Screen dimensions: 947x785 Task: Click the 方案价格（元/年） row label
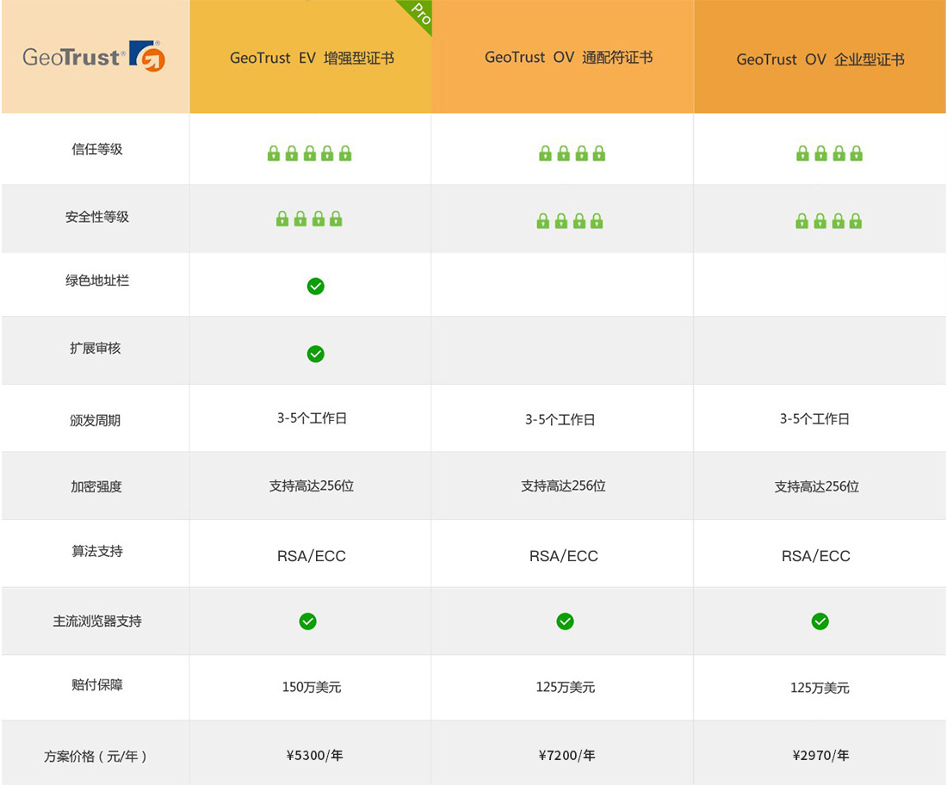click(96, 756)
